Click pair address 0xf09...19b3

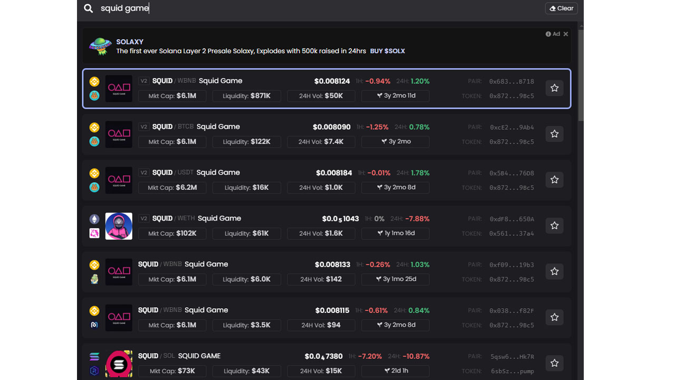click(x=512, y=265)
